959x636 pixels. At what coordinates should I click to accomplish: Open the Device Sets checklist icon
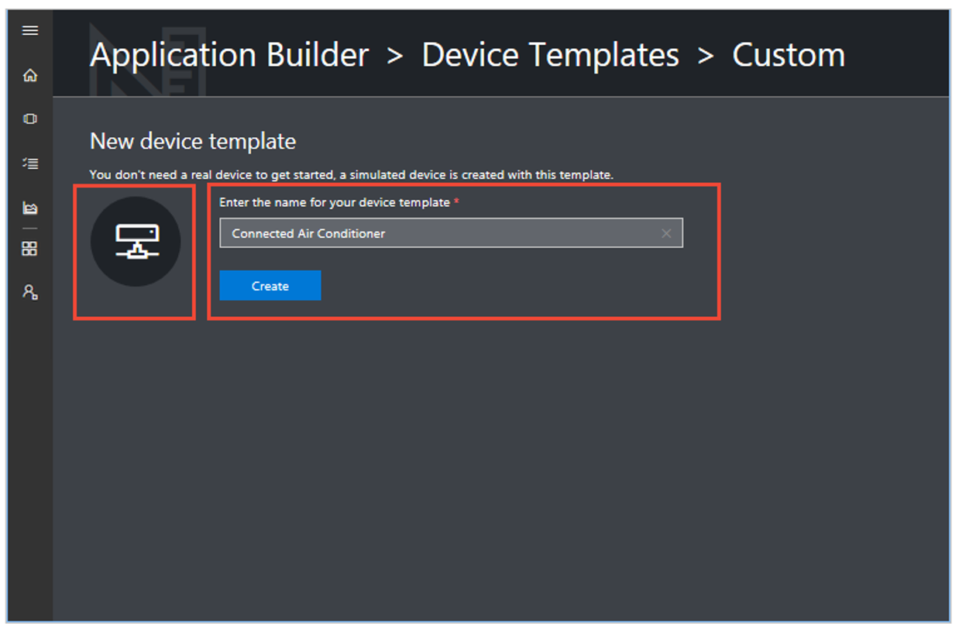click(x=30, y=163)
